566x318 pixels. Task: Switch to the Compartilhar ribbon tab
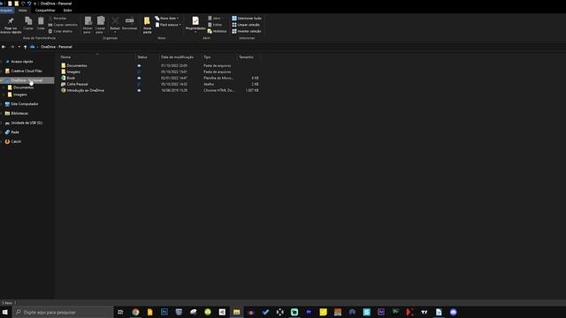coord(45,11)
